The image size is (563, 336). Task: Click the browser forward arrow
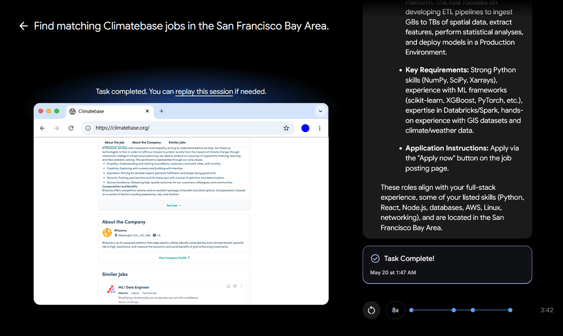coord(57,128)
